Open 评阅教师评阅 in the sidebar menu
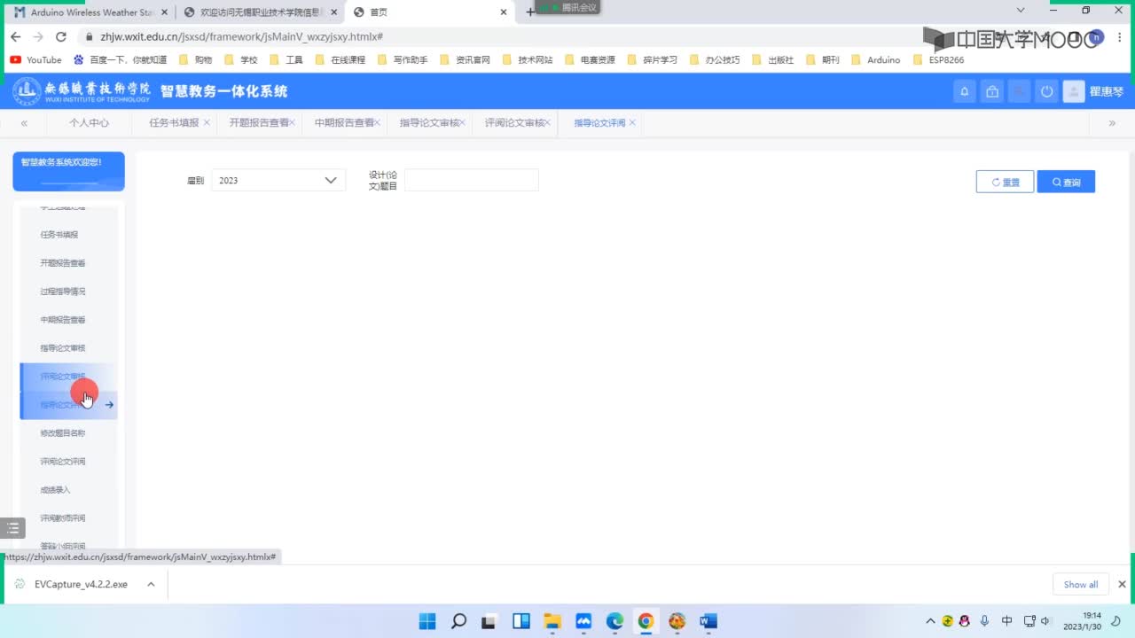The width and height of the screenshot is (1135, 638). pos(63,518)
